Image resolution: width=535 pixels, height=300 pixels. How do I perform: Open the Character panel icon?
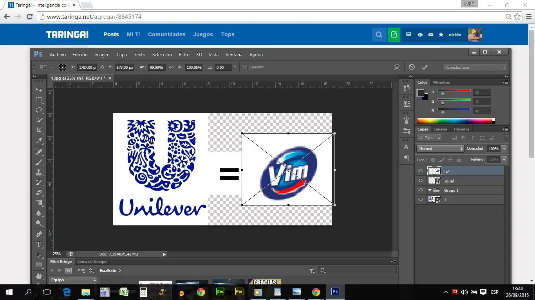point(407,147)
